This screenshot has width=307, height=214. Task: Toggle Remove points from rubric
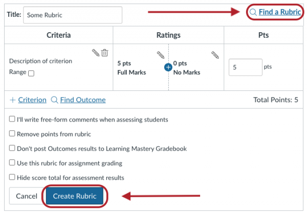[x=12, y=134]
